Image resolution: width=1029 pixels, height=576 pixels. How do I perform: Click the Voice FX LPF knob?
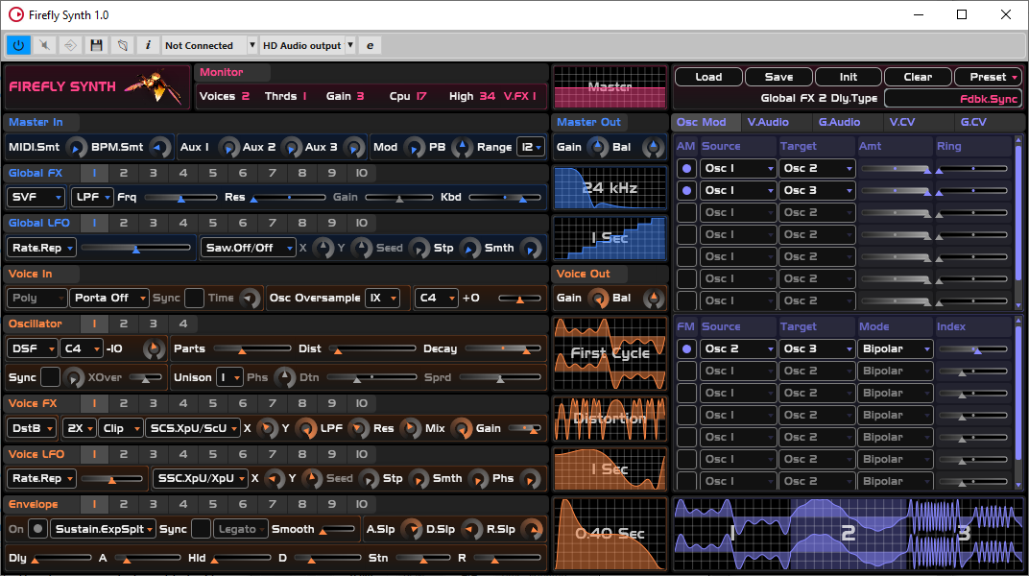point(358,428)
